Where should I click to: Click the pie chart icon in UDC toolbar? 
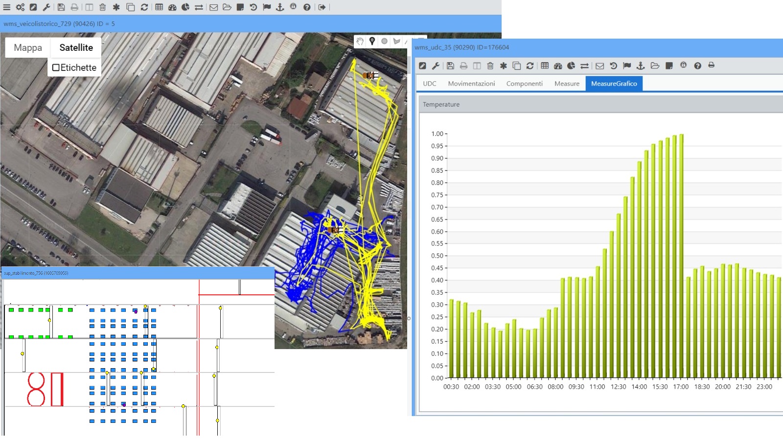point(571,66)
